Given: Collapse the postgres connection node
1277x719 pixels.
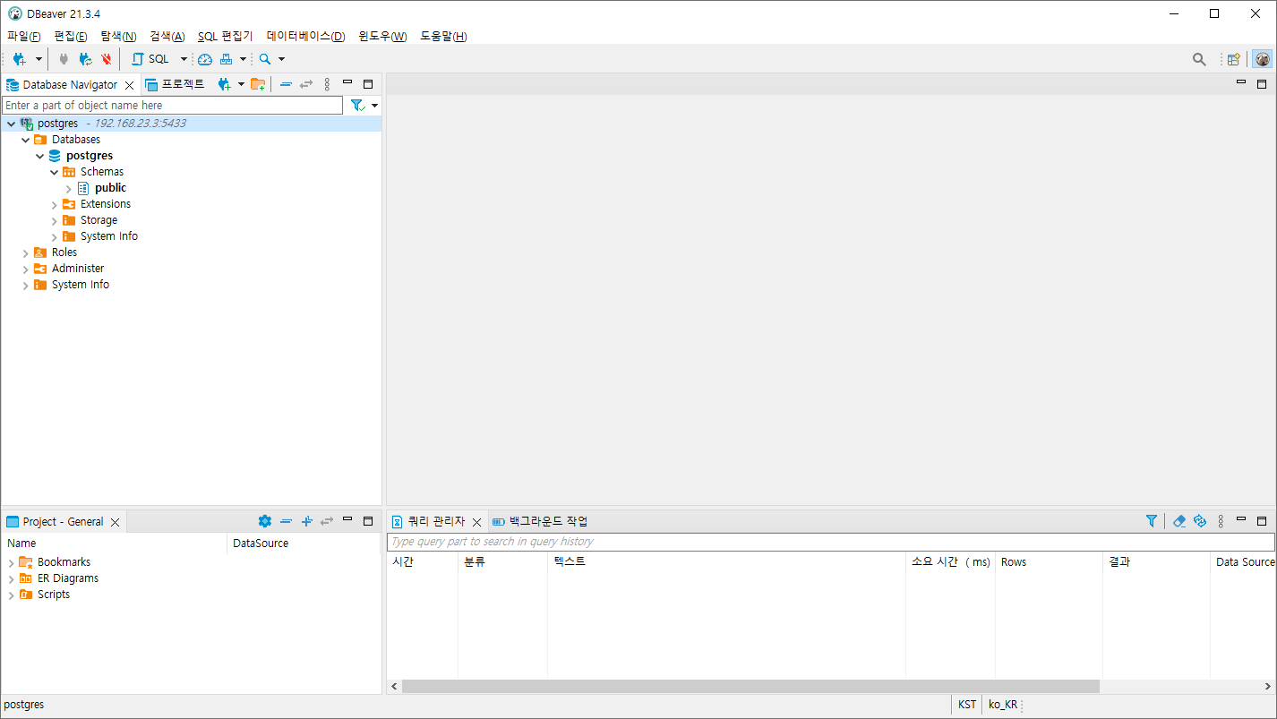Looking at the screenshot, I should pos(11,124).
